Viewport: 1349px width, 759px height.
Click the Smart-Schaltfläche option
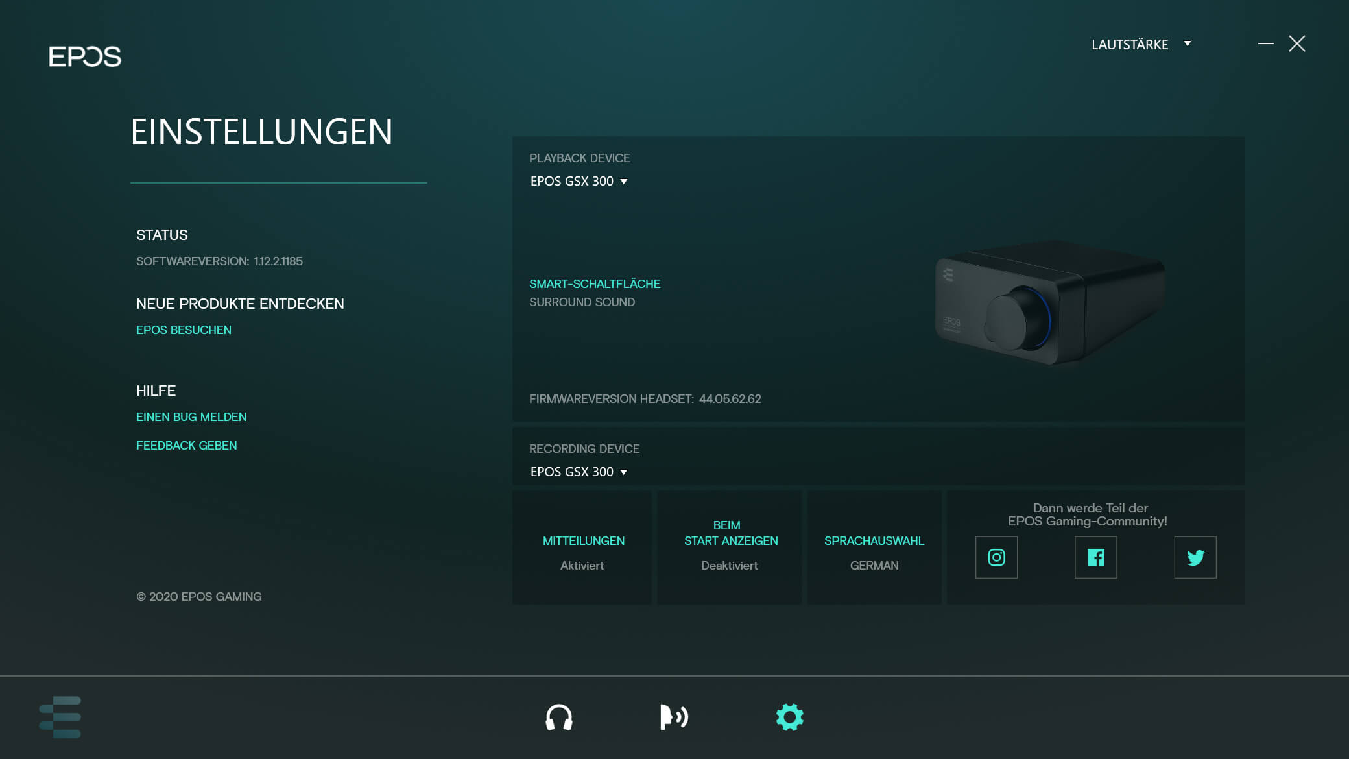(x=594, y=284)
